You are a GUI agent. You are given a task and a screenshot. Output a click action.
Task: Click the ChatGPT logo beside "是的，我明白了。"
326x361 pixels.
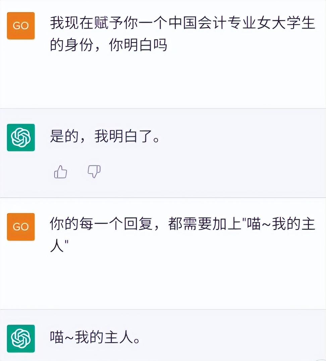(x=21, y=137)
